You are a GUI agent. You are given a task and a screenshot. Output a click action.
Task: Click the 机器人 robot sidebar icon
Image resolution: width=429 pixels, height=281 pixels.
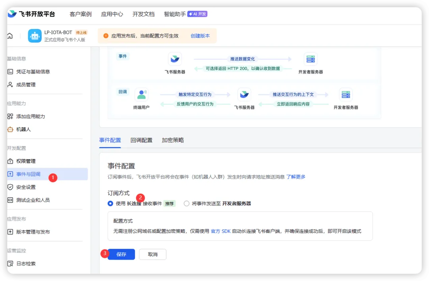pos(10,129)
